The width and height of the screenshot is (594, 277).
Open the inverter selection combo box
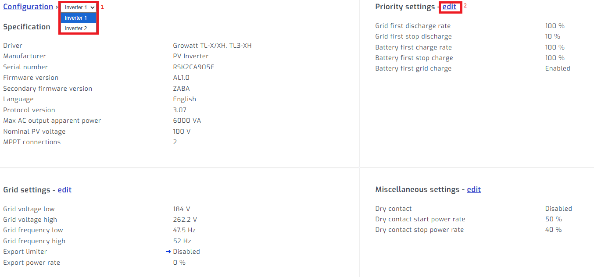pyautogui.click(x=78, y=7)
